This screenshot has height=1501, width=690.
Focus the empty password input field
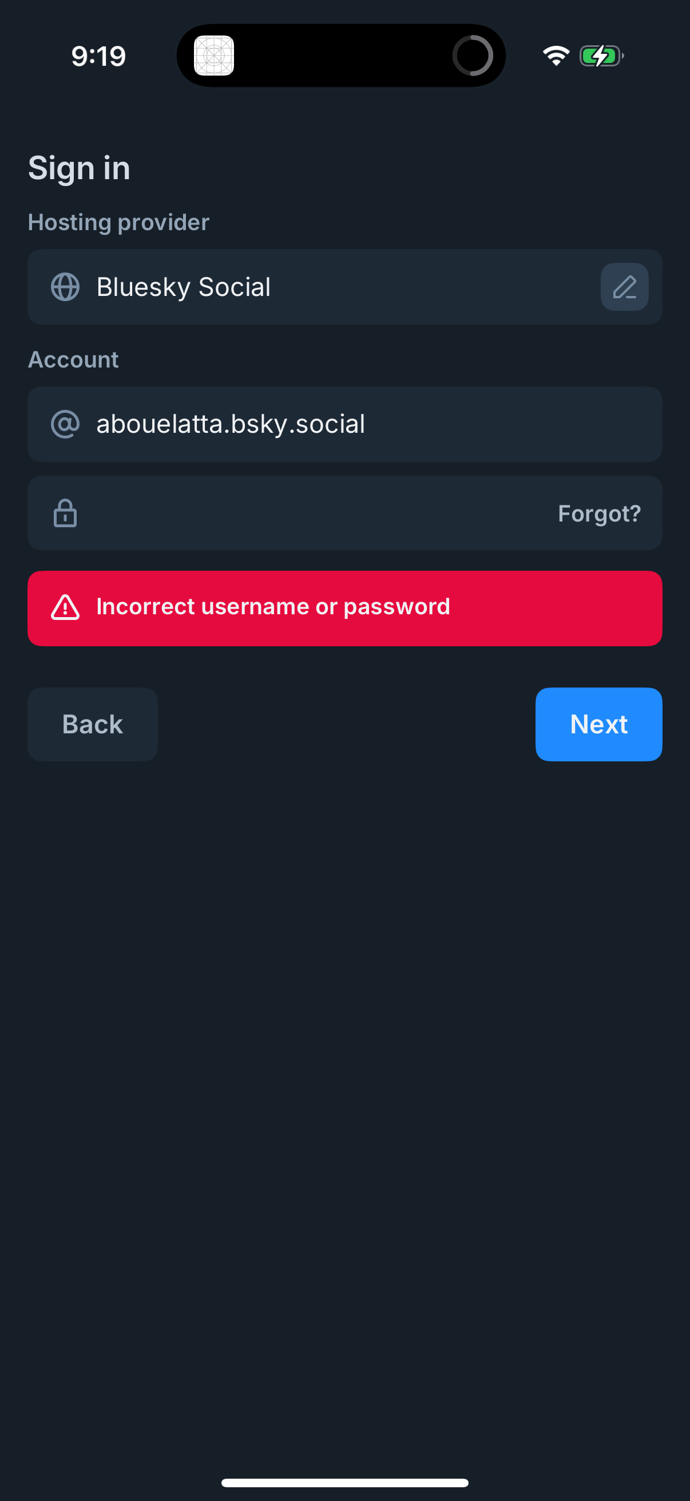click(291, 513)
